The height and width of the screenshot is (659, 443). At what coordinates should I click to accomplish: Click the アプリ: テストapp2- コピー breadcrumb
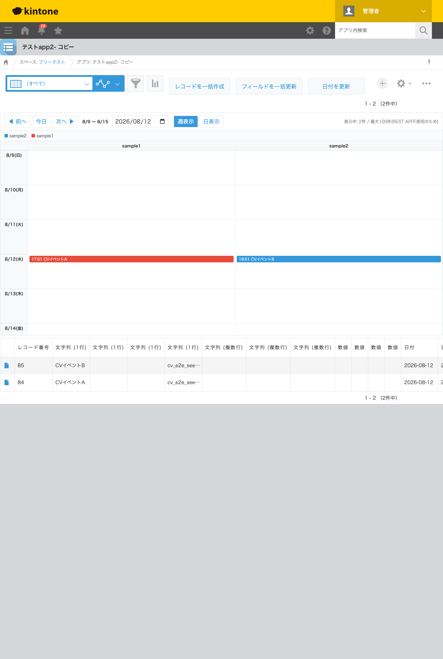(105, 62)
